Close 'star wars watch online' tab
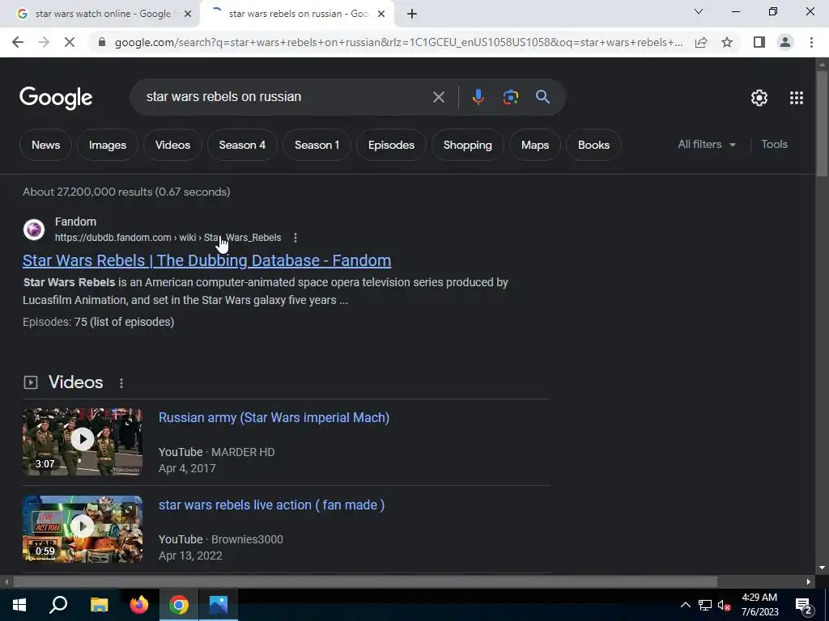Viewport: 829px width, 621px height. [187, 14]
